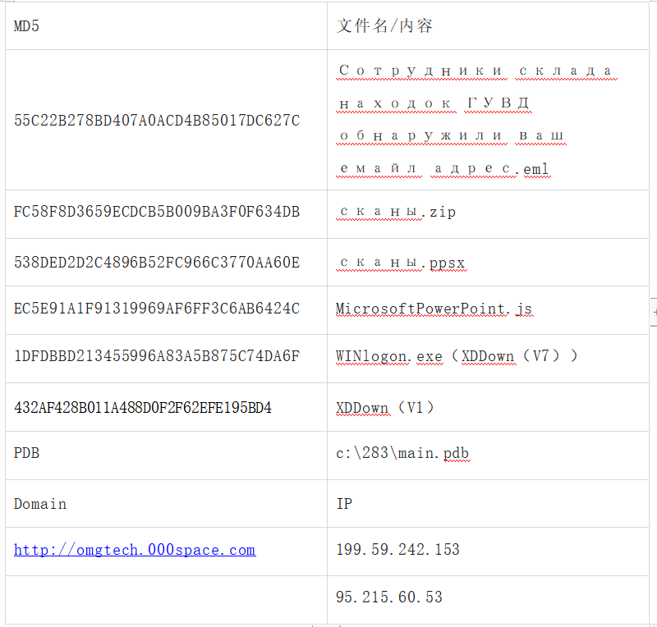
Task: Select IP address 199.59.242.153
Action: [x=397, y=549]
